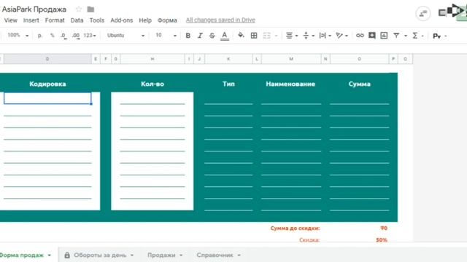Image resolution: width=467 pixels, height=262 pixels.
Task: Open the Data menu
Action: [77, 20]
